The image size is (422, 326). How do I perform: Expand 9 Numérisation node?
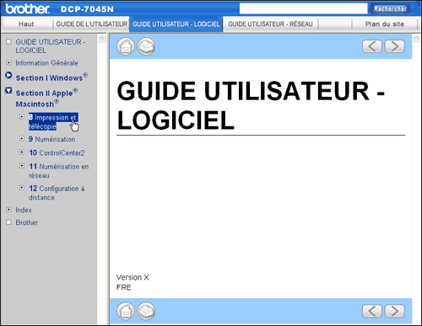[x=22, y=138]
